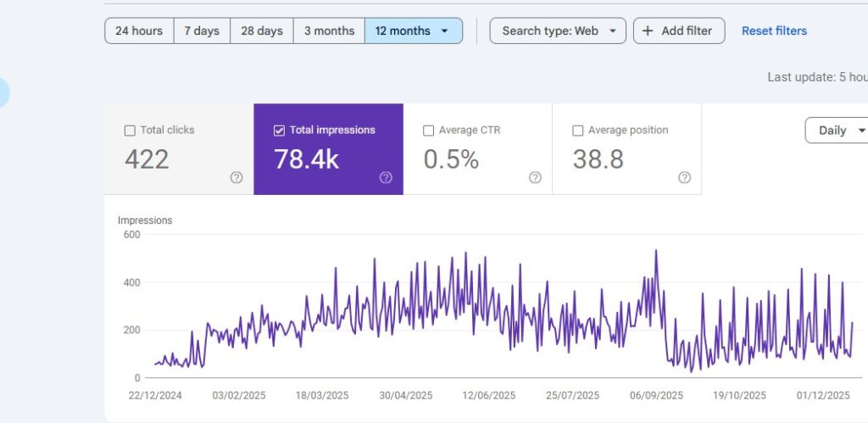
Task: Select the 28 days date range
Action: click(262, 31)
